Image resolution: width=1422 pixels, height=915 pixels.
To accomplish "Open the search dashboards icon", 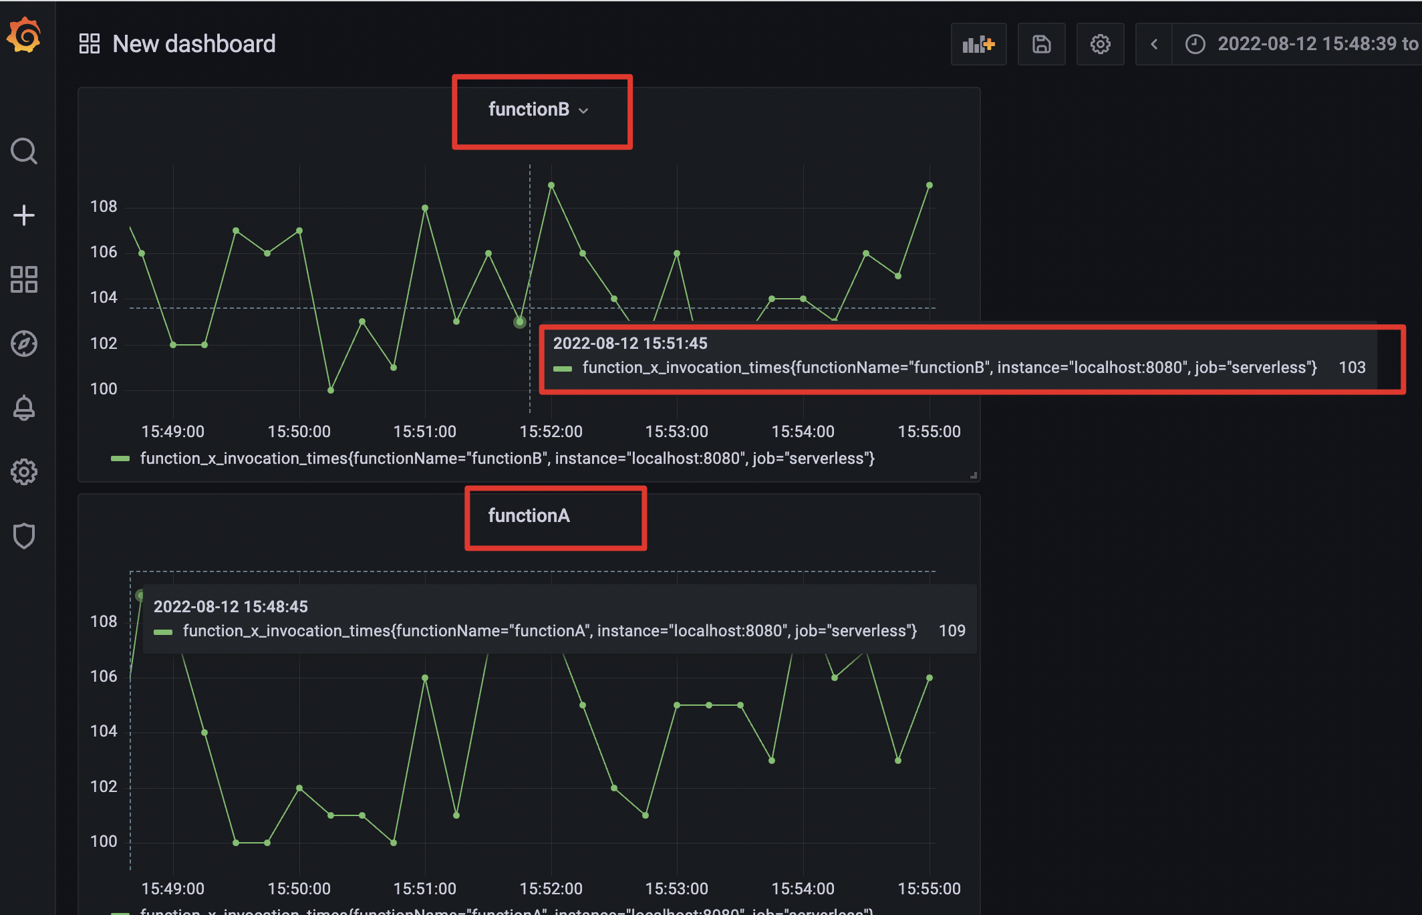I will click(24, 151).
